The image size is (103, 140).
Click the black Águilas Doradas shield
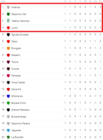[8, 35]
